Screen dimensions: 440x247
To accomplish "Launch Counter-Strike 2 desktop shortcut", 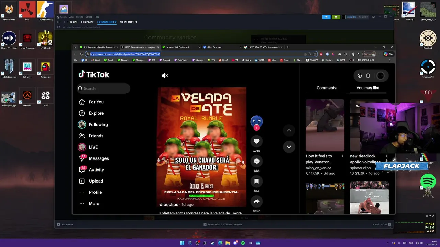I will point(45,11).
